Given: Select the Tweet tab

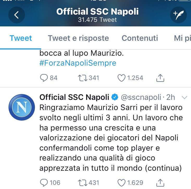Looking at the screenshot, I should coord(21,38).
